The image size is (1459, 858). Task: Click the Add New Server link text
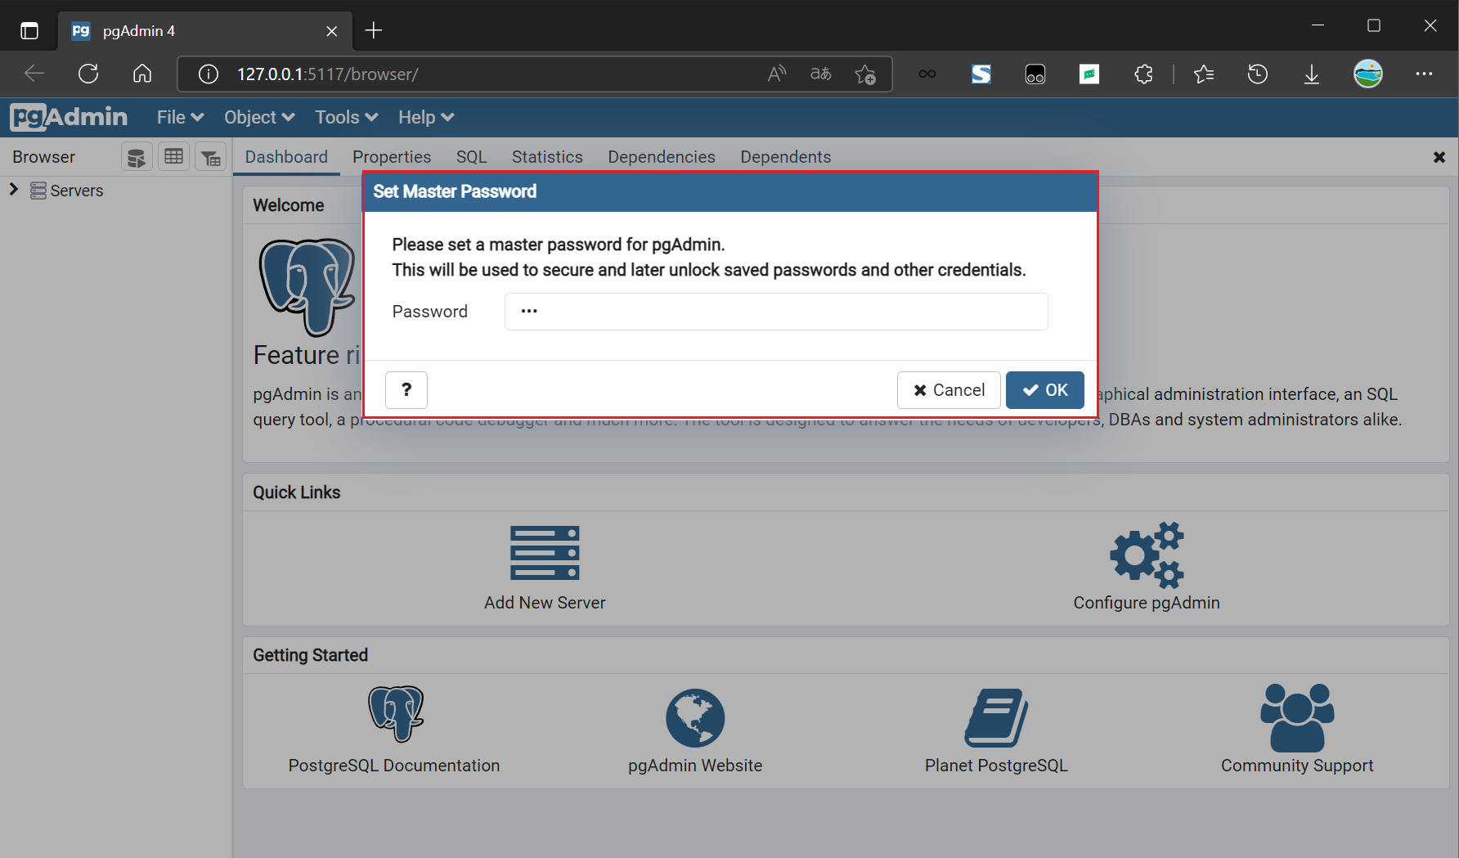point(545,603)
